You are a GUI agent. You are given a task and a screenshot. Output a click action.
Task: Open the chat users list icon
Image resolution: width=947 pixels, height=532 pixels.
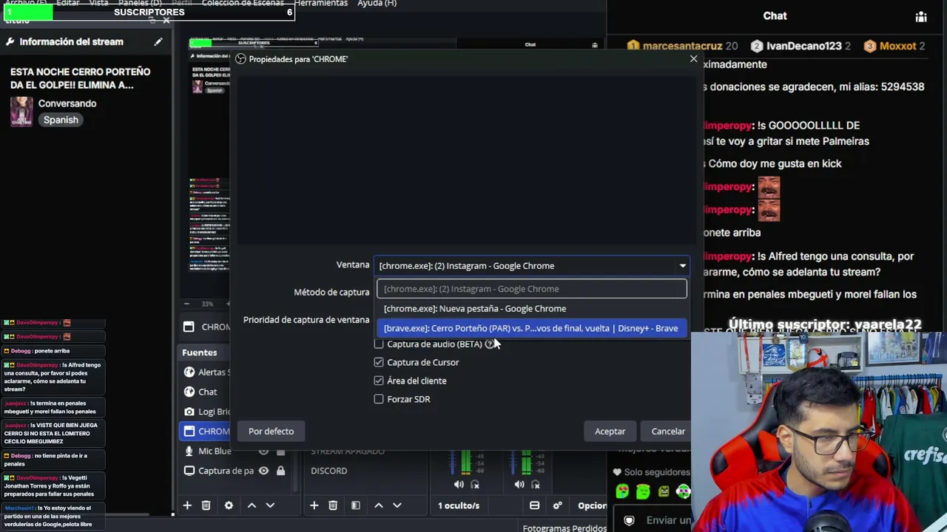point(921,16)
